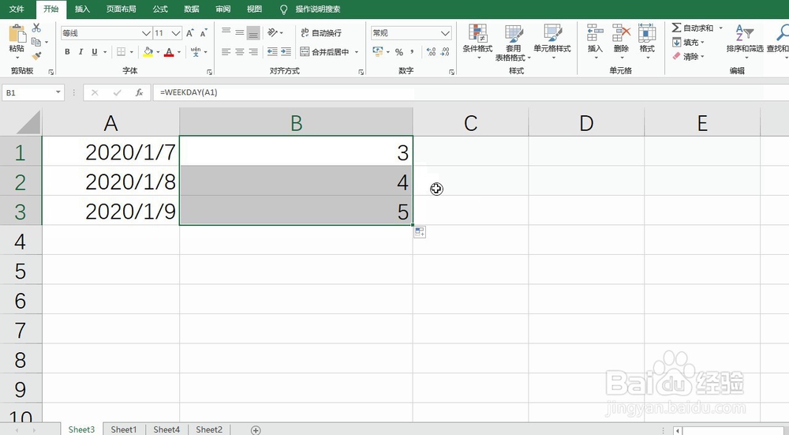Click the Format Painter brush icon
This screenshot has height=435, width=789.
[36, 56]
